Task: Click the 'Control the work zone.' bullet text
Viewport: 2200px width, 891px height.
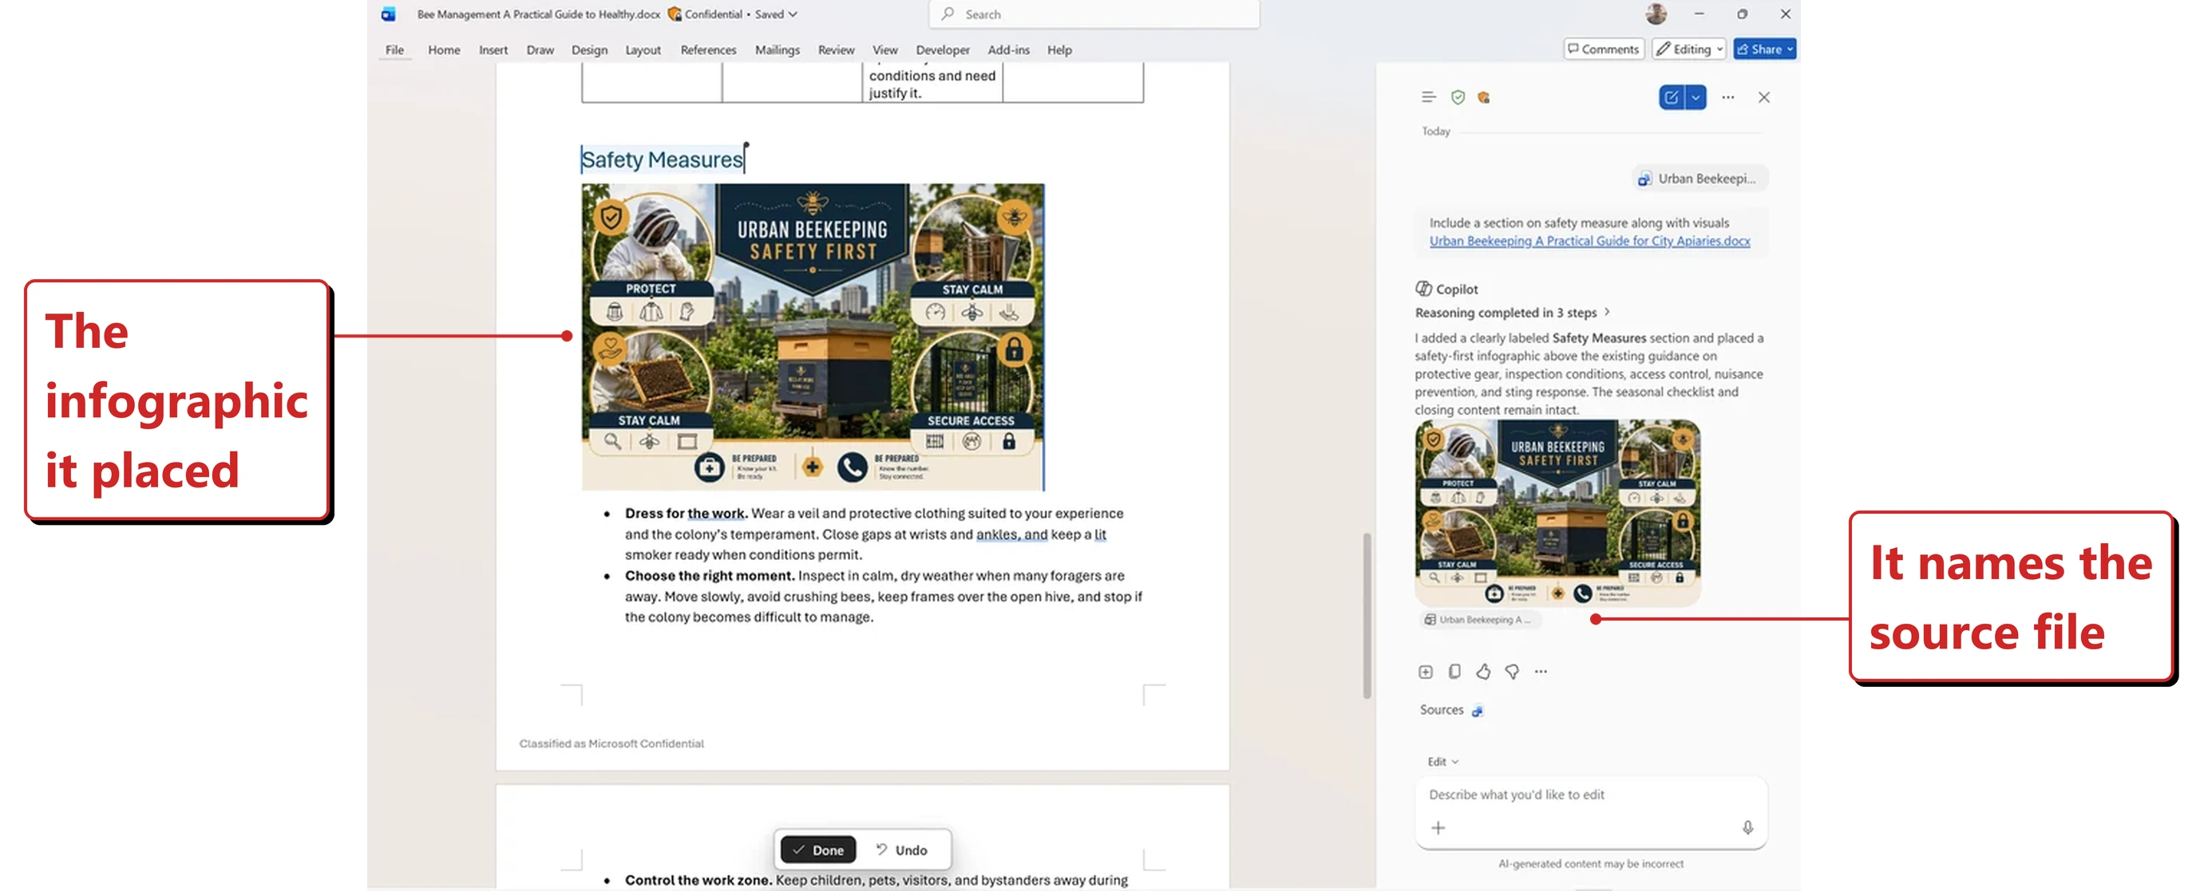Action: tap(698, 880)
